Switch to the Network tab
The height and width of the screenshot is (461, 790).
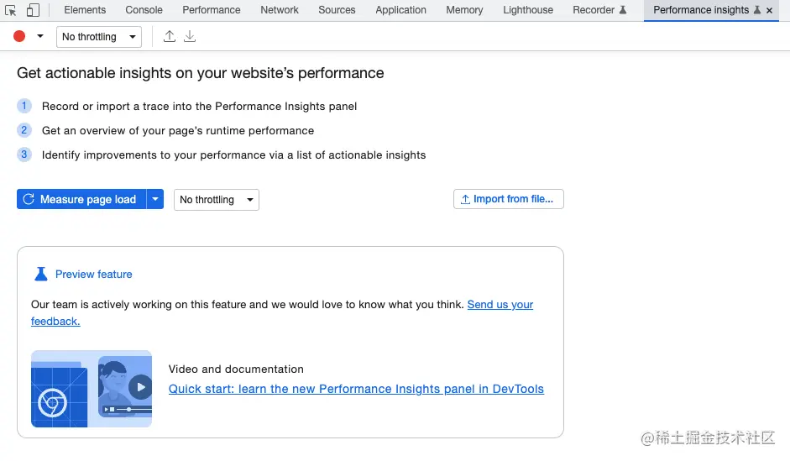click(x=280, y=10)
